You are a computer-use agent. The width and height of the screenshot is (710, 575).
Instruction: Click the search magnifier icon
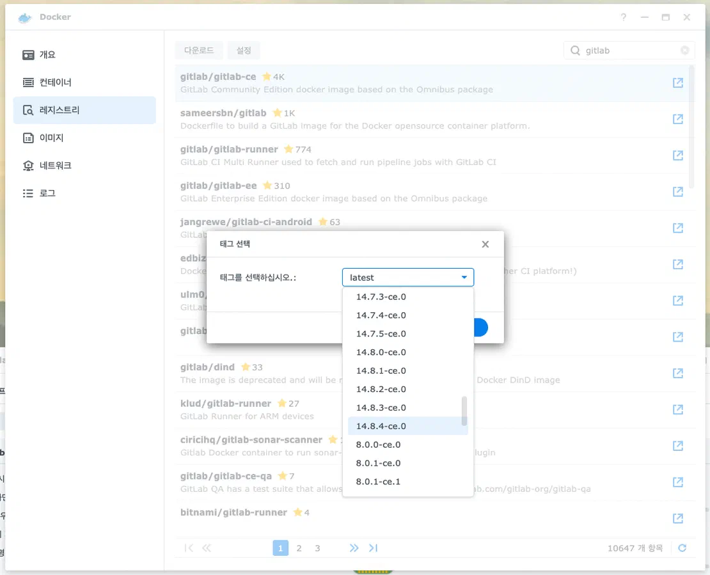[x=574, y=51]
